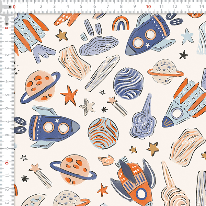Click the red 10 on the horizontal ruler
Image resolution: width=206 pixels, height=206 pixels.
pos(148,7)
